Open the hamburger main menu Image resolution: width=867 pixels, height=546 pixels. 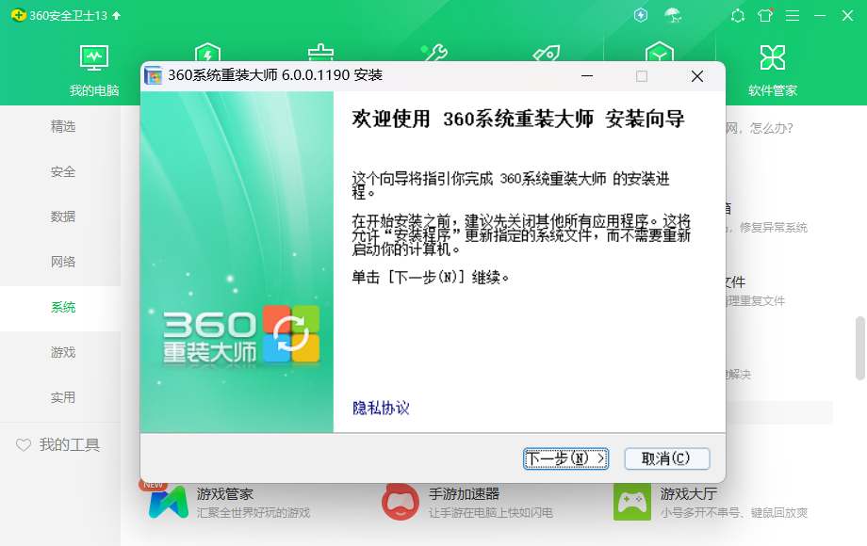tap(793, 15)
